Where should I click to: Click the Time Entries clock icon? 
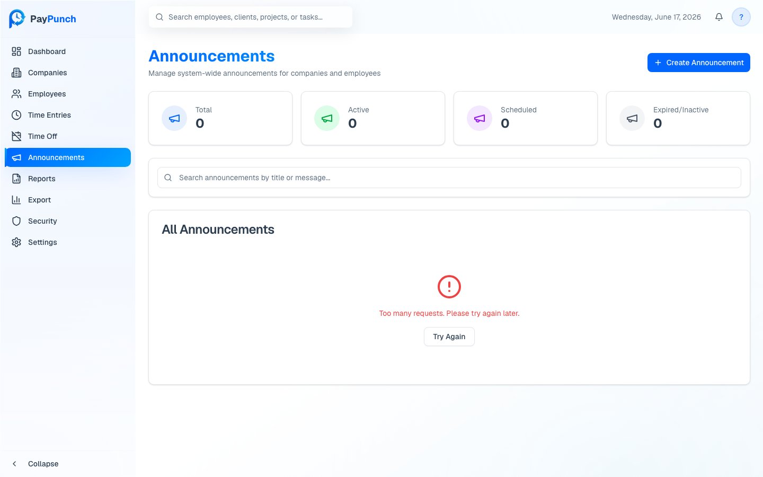click(x=16, y=115)
